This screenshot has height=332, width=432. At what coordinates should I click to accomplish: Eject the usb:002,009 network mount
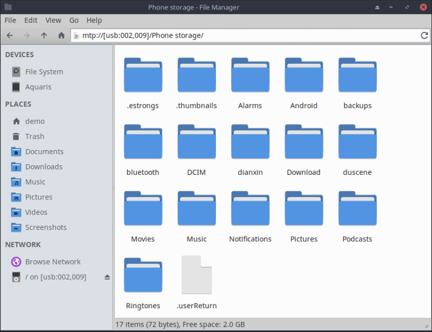click(107, 277)
